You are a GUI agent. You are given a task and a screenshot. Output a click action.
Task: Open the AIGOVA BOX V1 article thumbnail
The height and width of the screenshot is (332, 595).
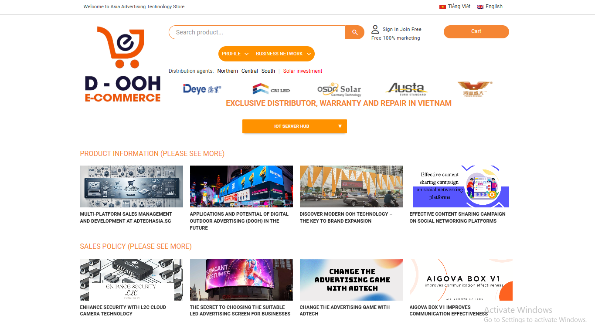click(x=461, y=280)
